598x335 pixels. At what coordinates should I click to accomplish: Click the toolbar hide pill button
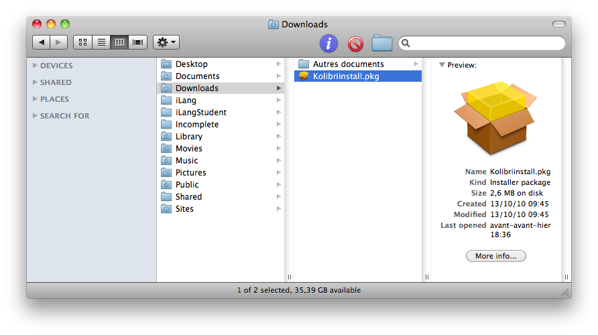coord(558,24)
